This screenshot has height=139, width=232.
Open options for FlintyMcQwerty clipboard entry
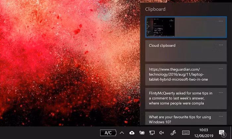click(x=221, y=93)
